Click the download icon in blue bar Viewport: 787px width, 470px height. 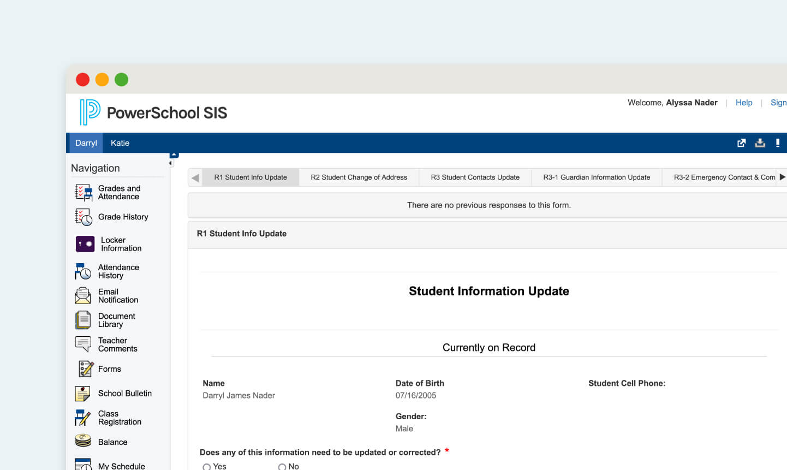[760, 143]
